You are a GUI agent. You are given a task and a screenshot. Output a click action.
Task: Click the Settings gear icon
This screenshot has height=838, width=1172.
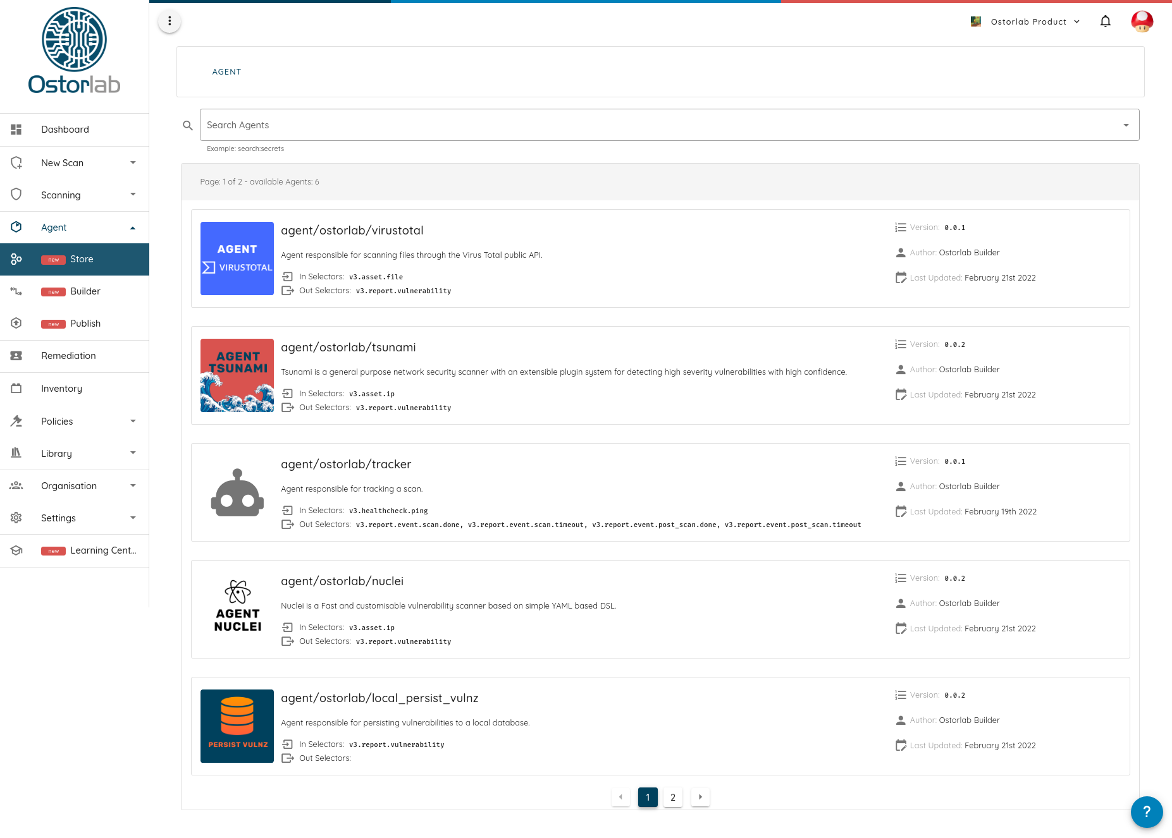coord(16,518)
